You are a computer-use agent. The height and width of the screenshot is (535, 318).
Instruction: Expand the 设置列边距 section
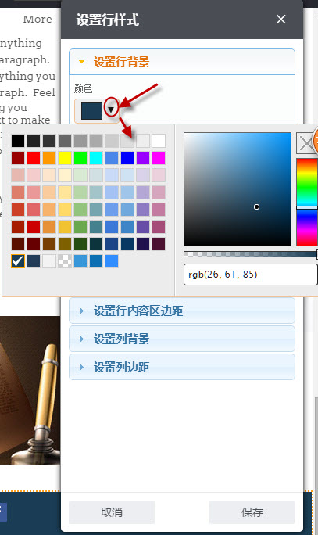pos(182,367)
